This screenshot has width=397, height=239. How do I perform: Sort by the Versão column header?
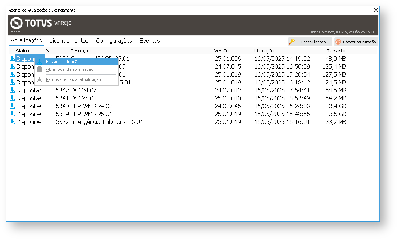[x=221, y=51]
